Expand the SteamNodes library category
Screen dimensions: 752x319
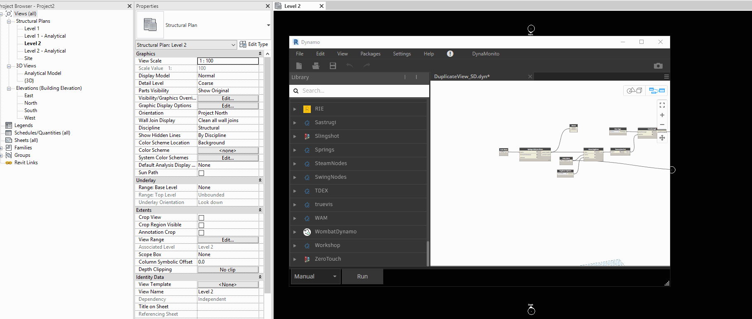pyautogui.click(x=295, y=164)
